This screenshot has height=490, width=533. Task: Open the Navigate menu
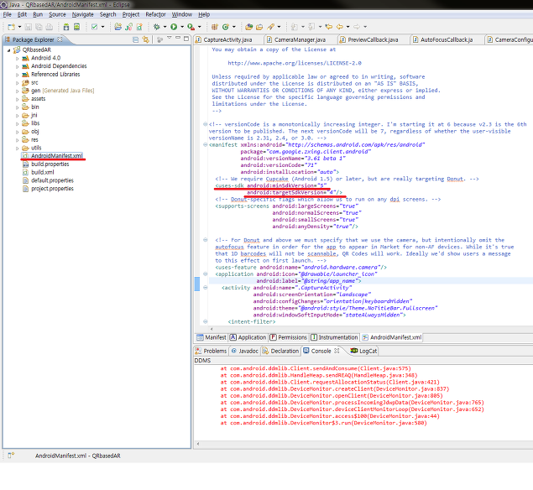click(x=82, y=14)
